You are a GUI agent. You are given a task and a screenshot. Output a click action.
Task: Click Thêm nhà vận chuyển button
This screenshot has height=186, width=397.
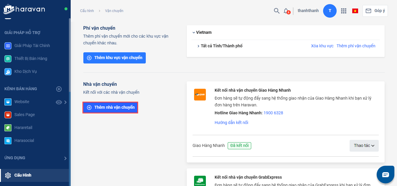click(110, 108)
